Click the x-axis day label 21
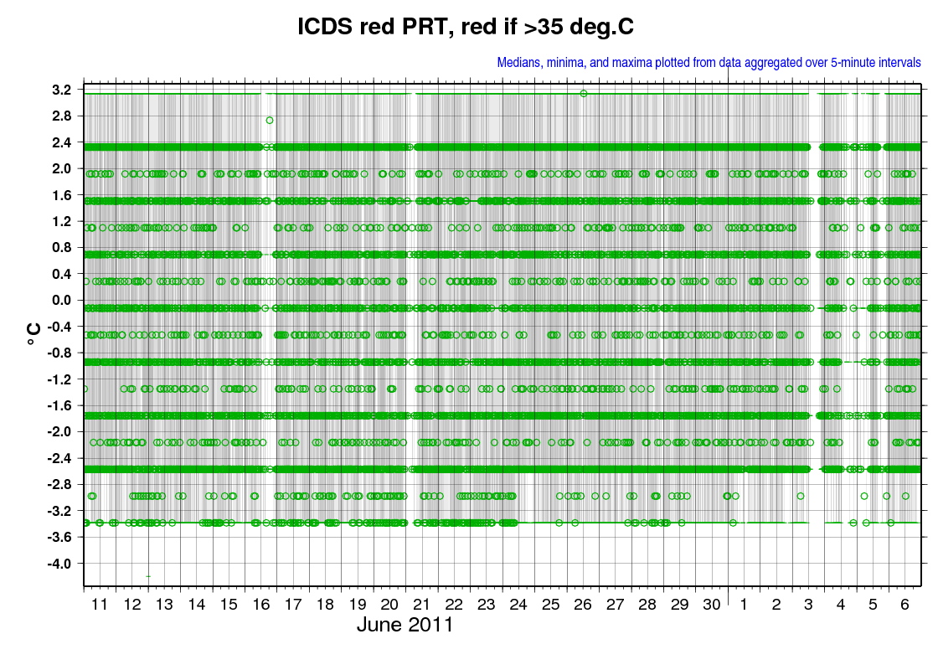Image resolution: width=938 pixels, height=670 pixels. coord(422,605)
